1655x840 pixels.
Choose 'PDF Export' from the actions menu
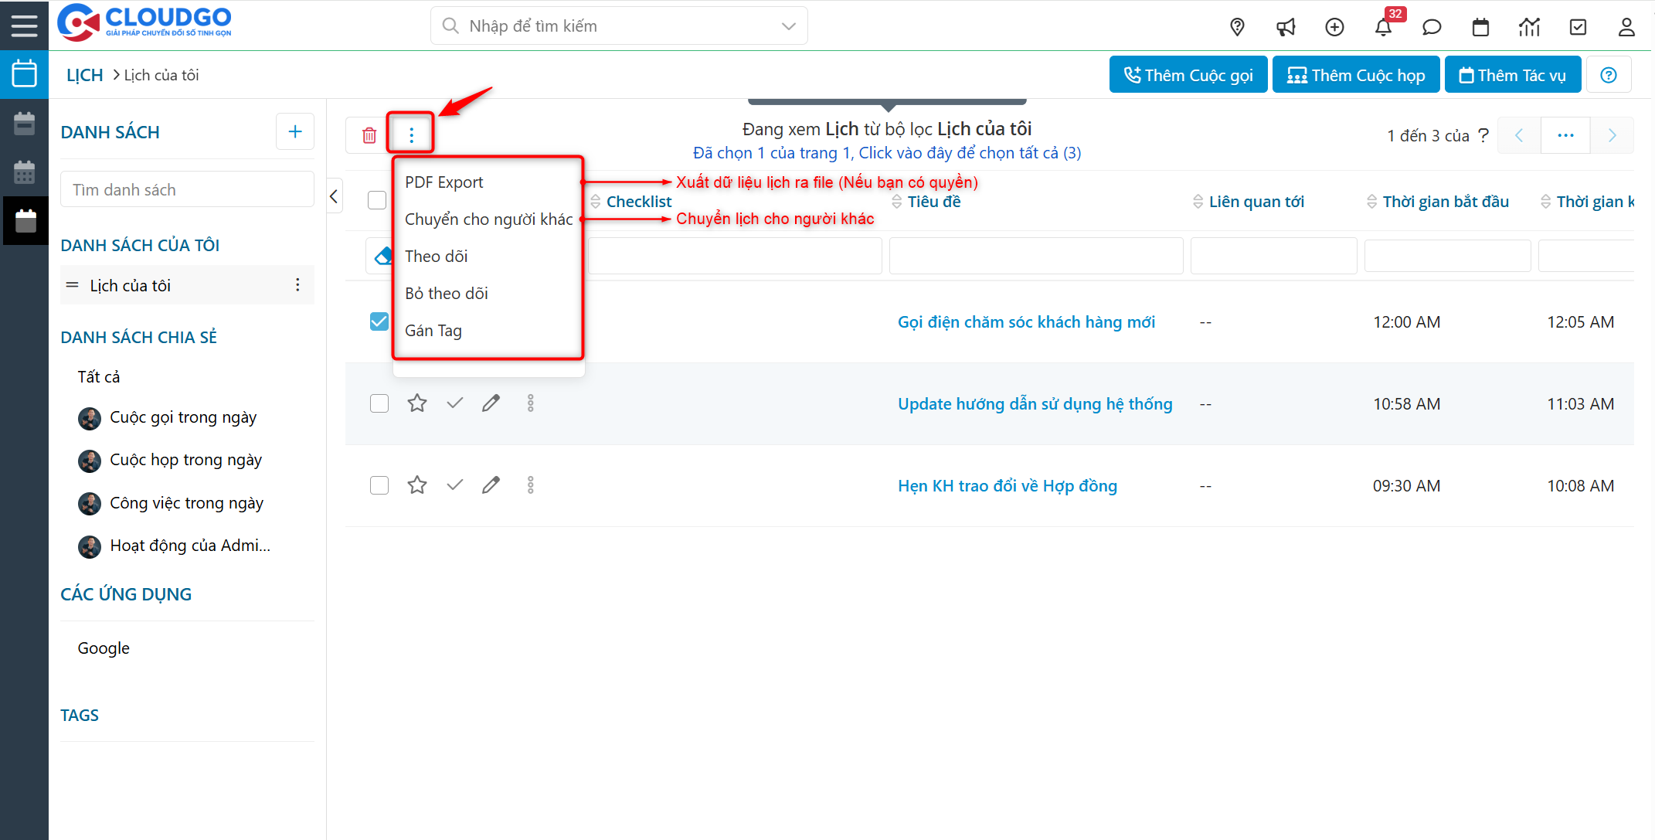pyautogui.click(x=444, y=182)
